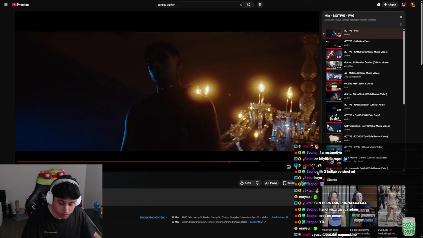
Task: Click the Kaydet save button
Action: (x=288, y=183)
